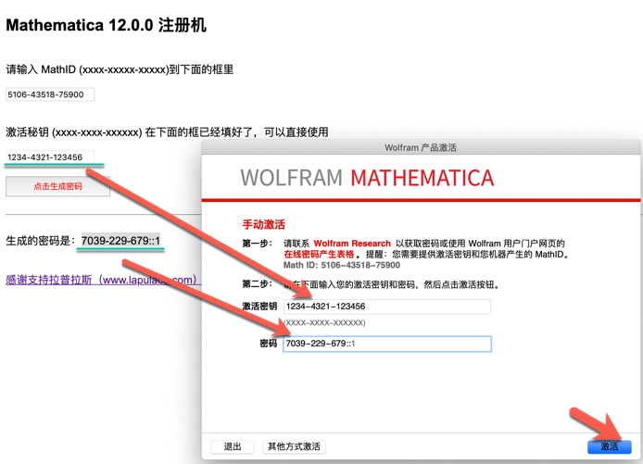Click the 激活密钥 input field in the Wolfram dialog

click(x=387, y=307)
